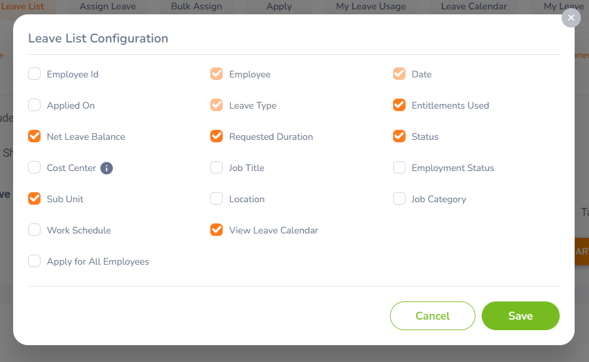Enable the Employee Id checkbox

click(34, 74)
